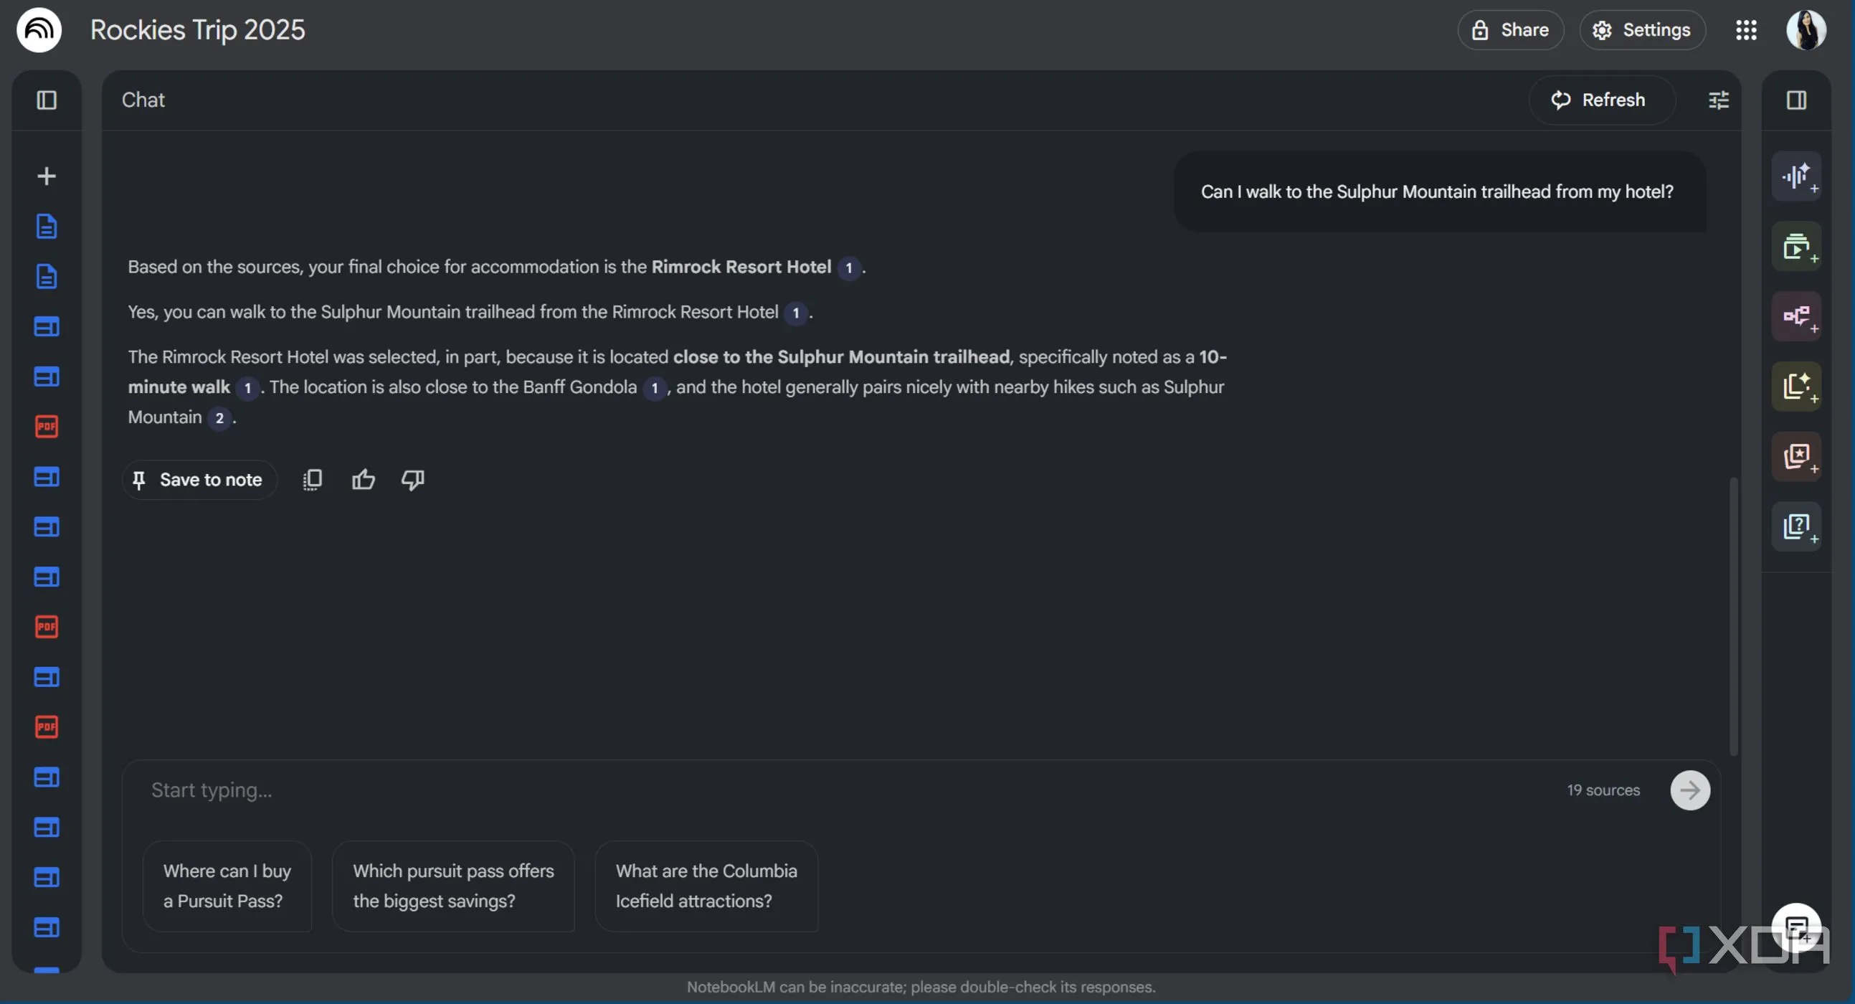Open the Mind Map studio icon

coord(1796,316)
